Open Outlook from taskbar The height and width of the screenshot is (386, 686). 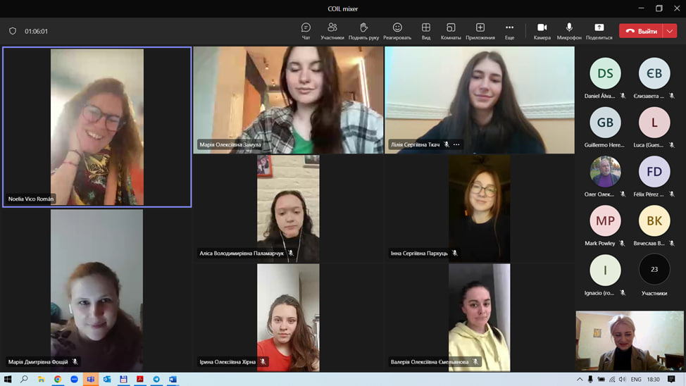click(x=107, y=379)
